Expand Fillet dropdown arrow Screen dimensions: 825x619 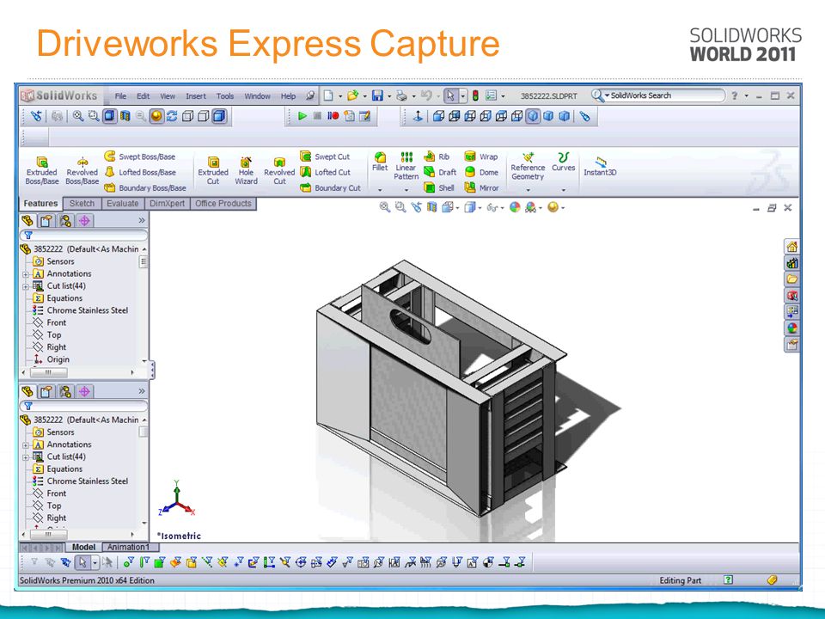[x=380, y=190]
